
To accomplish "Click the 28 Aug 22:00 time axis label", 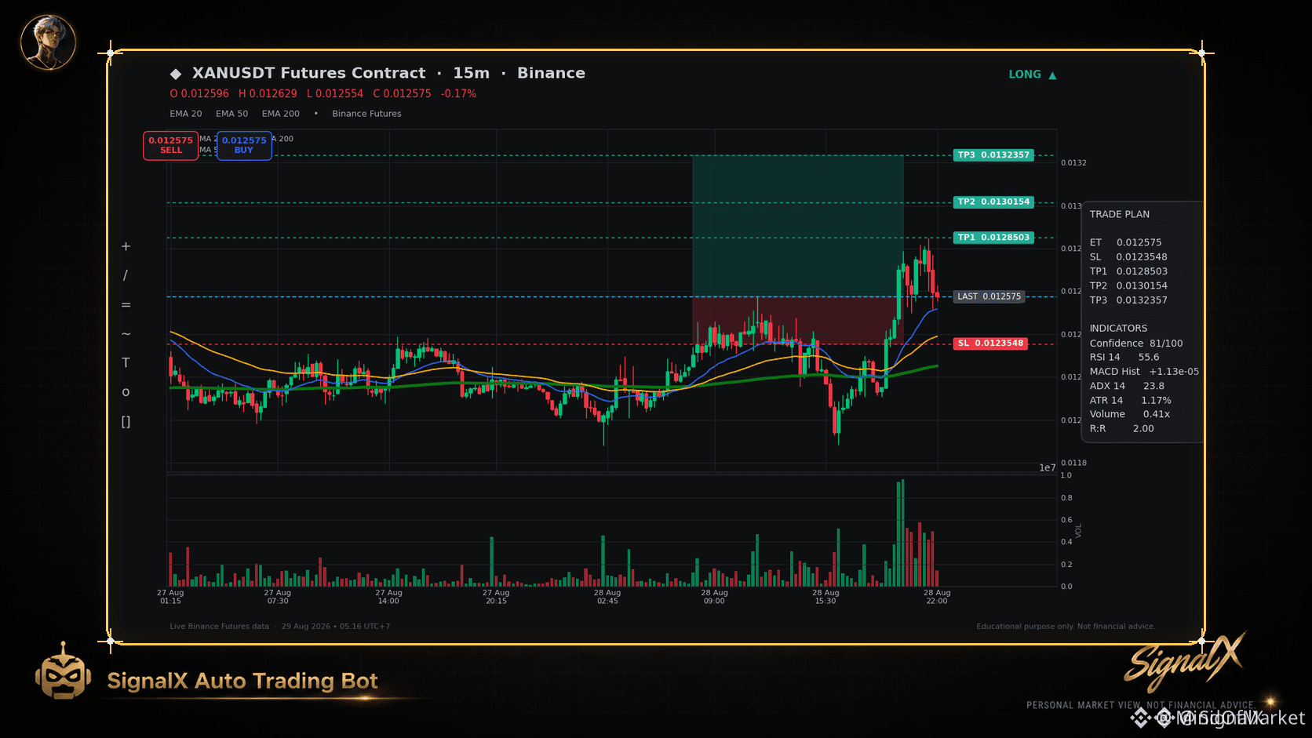I will coord(937,597).
